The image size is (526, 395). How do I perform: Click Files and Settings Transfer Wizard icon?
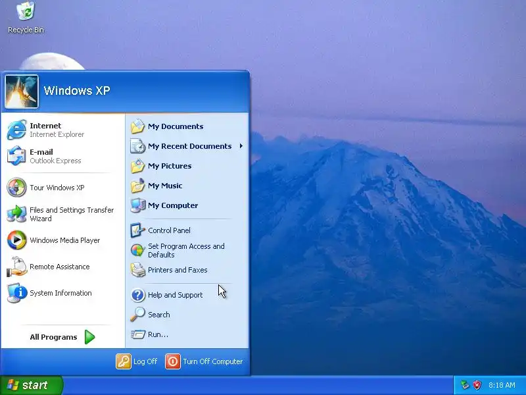[x=16, y=214]
